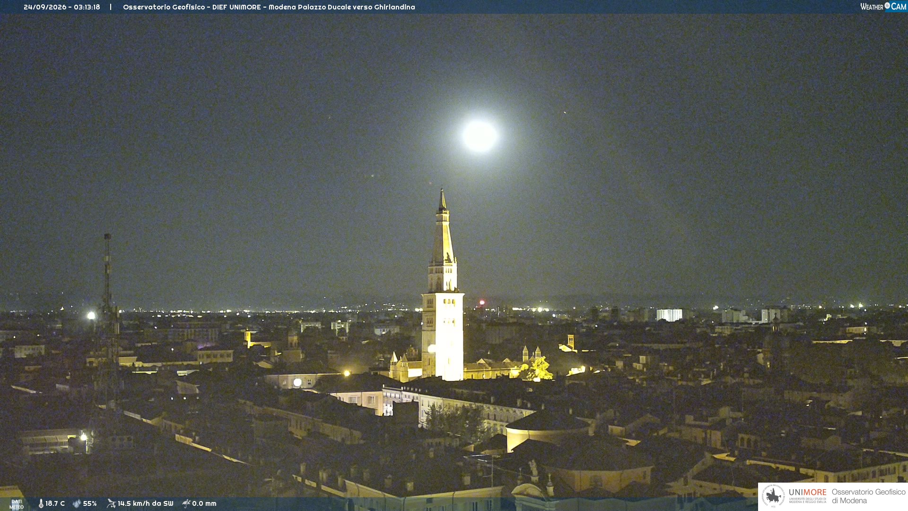Image resolution: width=908 pixels, height=511 pixels.
Task: Click the bright full moon in the sky
Action: [480, 136]
